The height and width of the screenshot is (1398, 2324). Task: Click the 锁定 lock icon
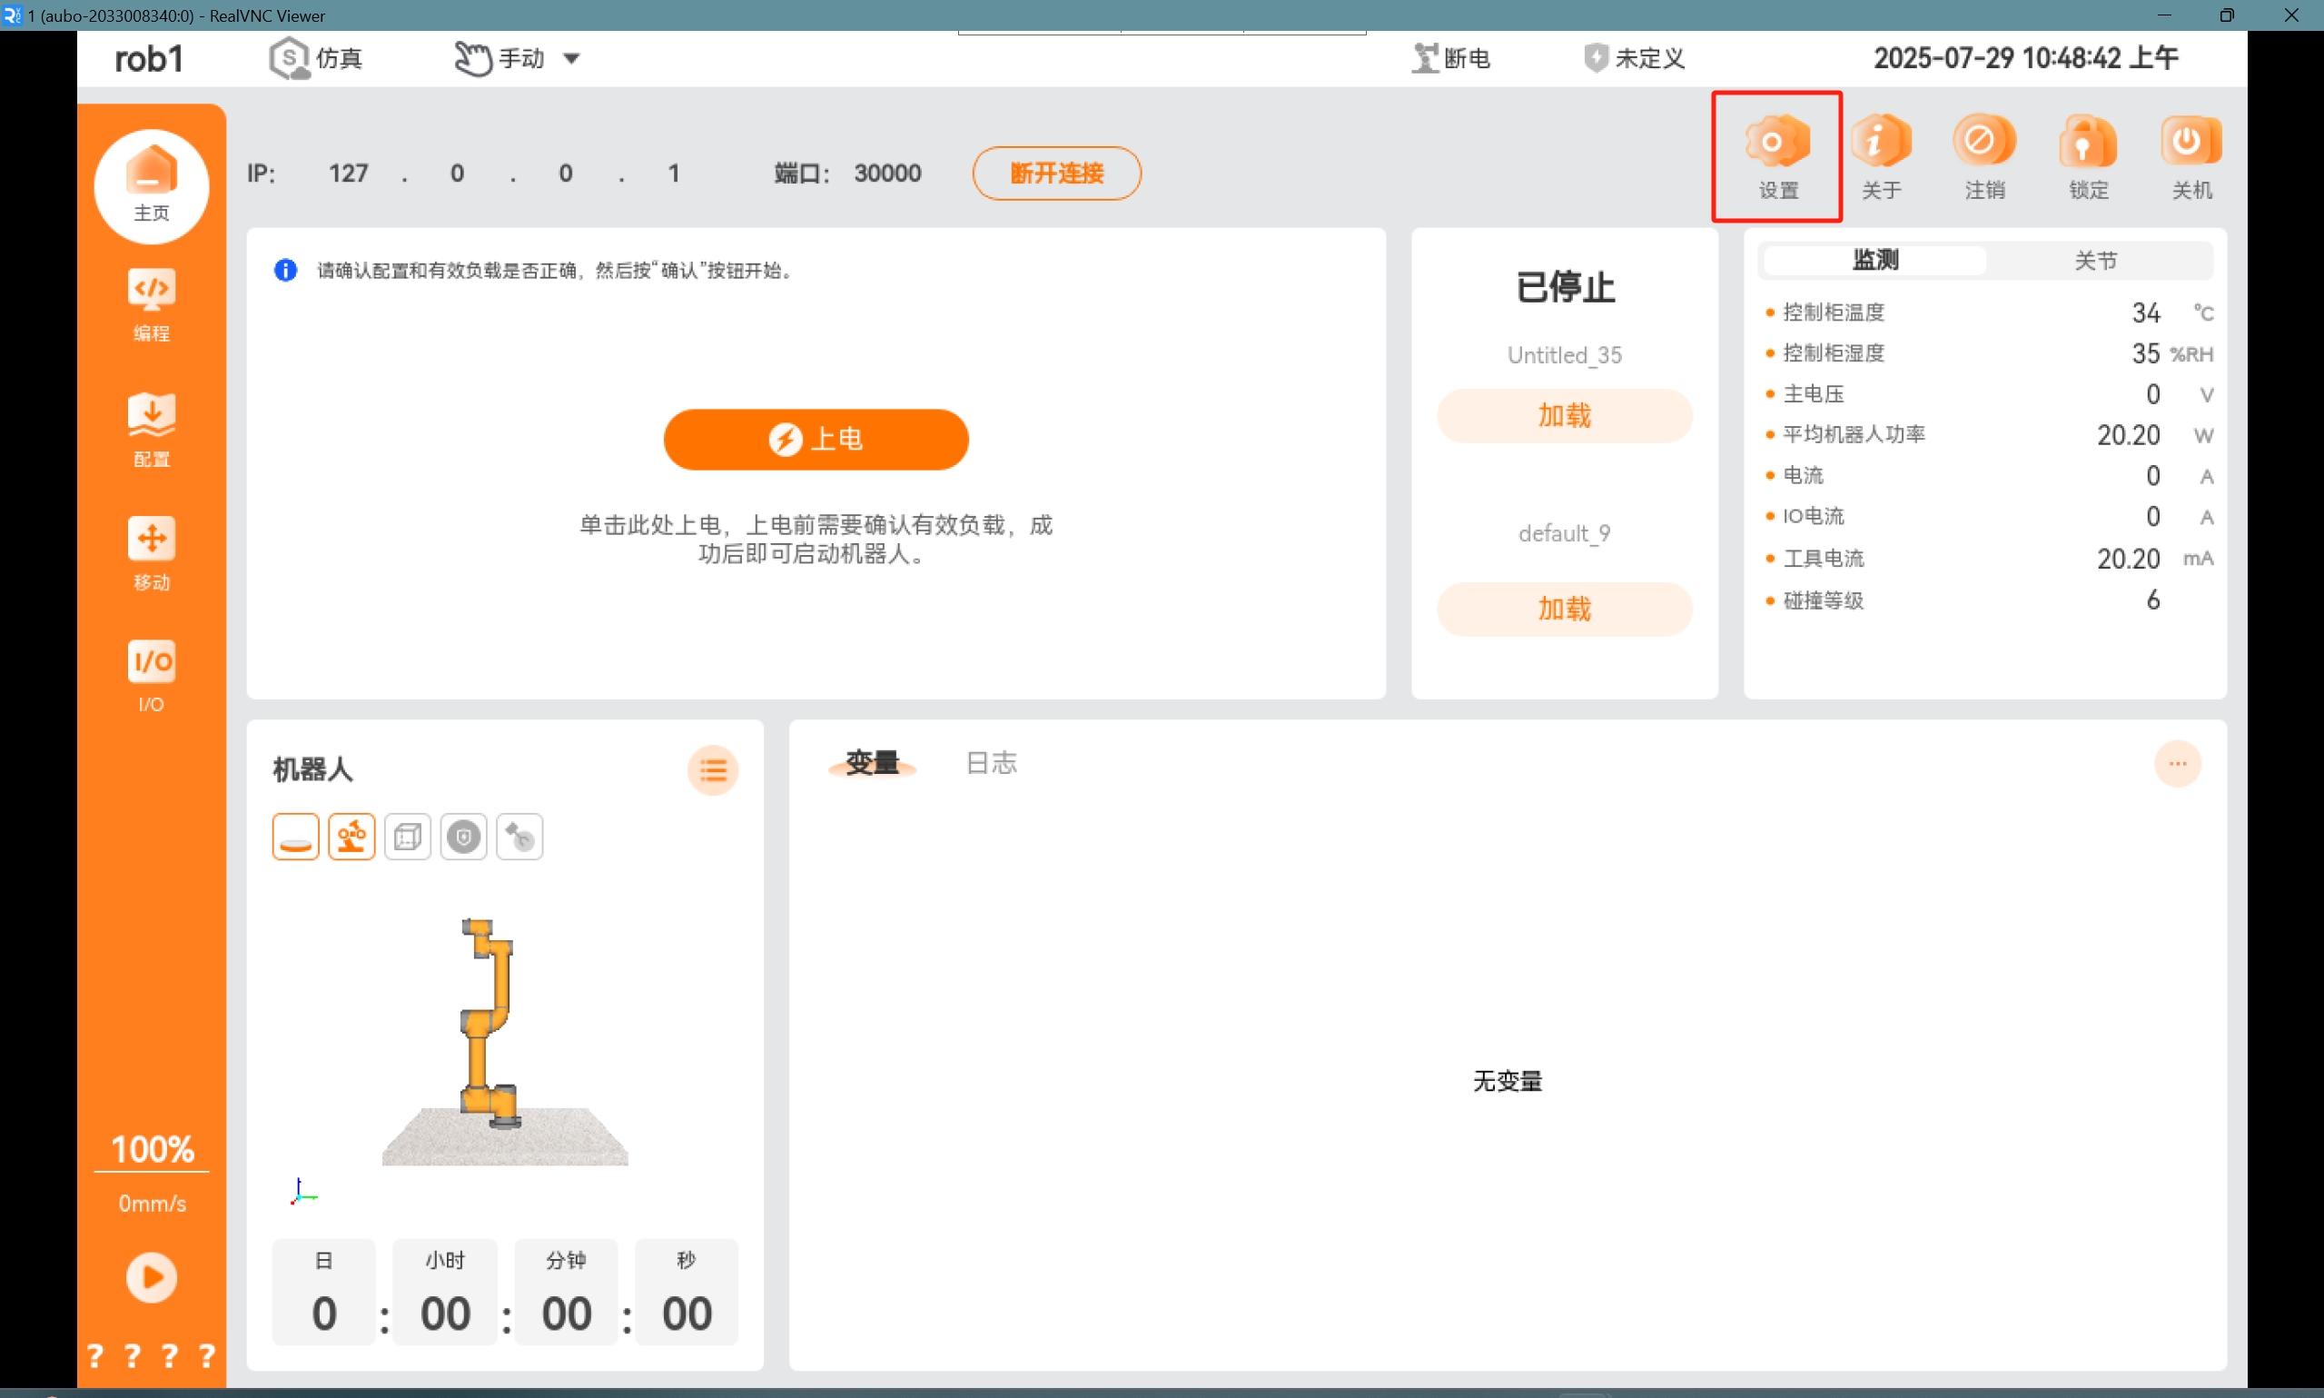[x=2088, y=156]
